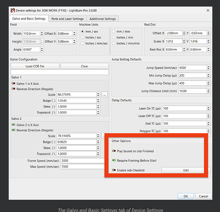Image resolution: width=220 pixels, height=212 pixels.
Task: Click Frame Speed field
Action: (82, 161)
